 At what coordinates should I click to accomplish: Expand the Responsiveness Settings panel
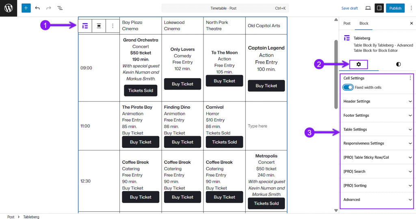point(377,143)
